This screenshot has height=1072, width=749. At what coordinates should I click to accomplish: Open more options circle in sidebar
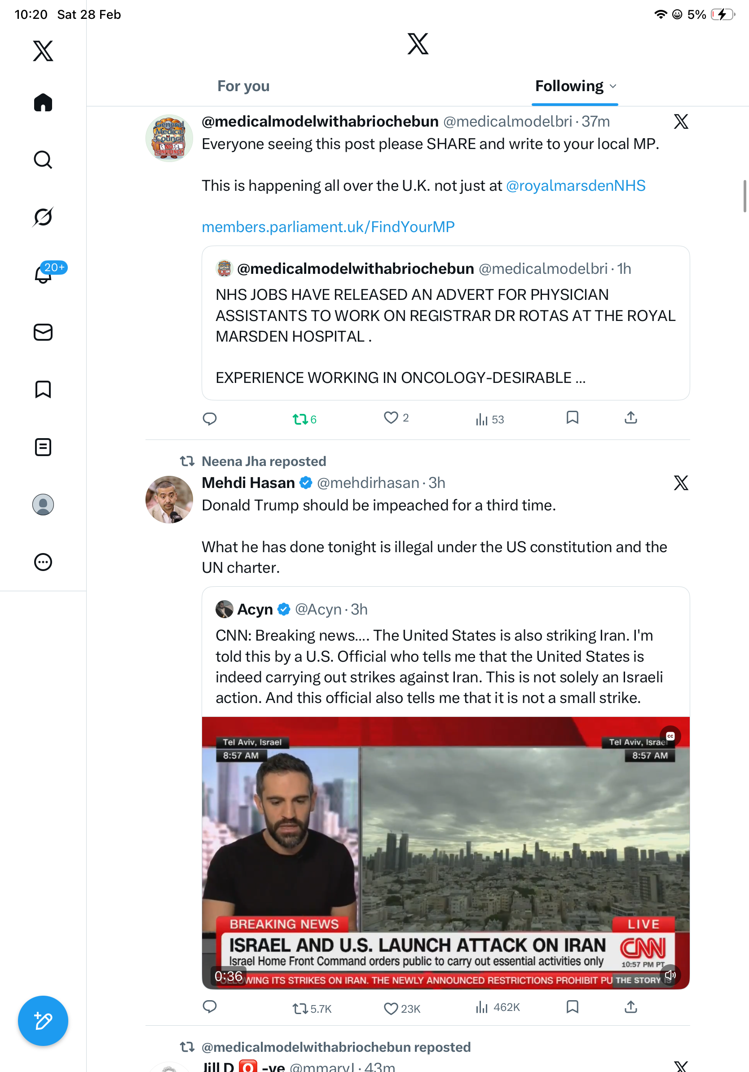[x=43, y=562]
